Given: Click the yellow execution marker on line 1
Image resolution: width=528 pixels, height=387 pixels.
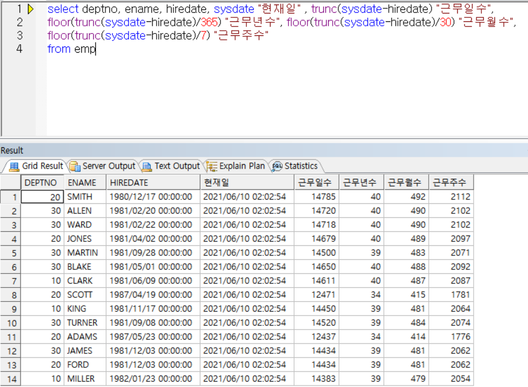Looking at the screenshot, I should tap(31, 9).
